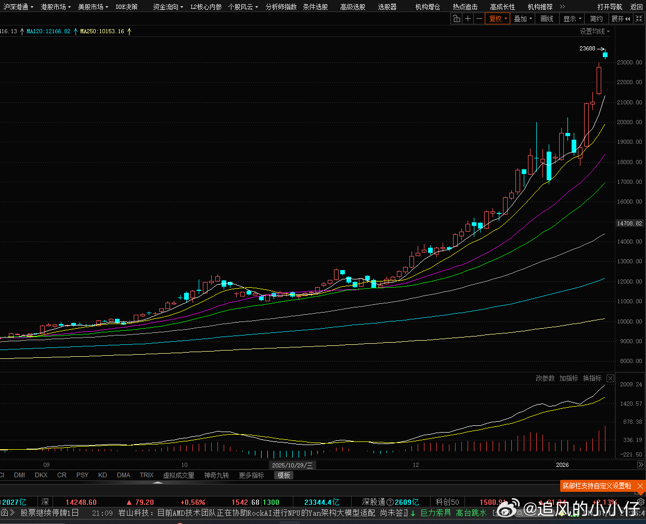Switch to the DKX indicator tab
646x524 pixels.
click(x=41, y=475)
